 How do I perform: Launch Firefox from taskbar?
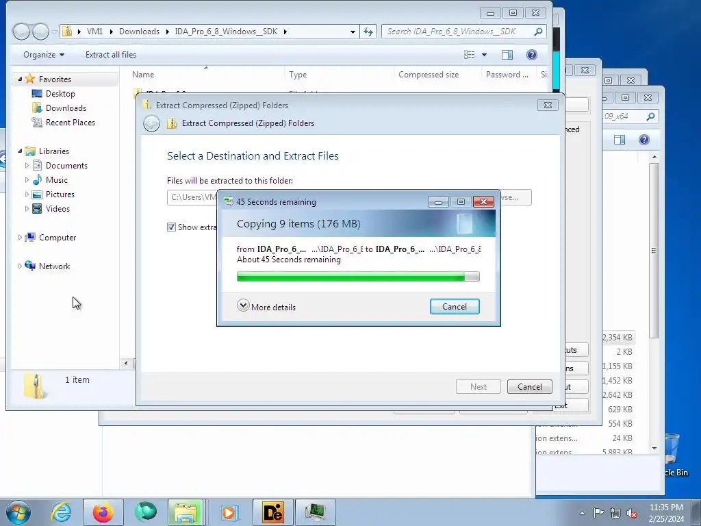103,512
